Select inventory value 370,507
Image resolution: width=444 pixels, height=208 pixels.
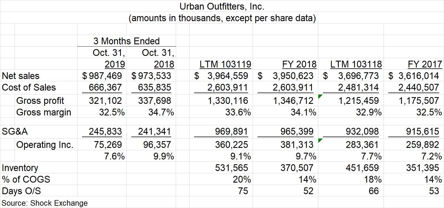(x=297, y=168)
